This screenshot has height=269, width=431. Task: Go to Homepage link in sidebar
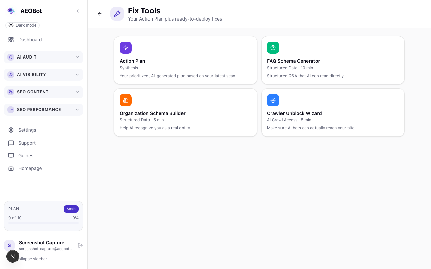click(43, 168)
